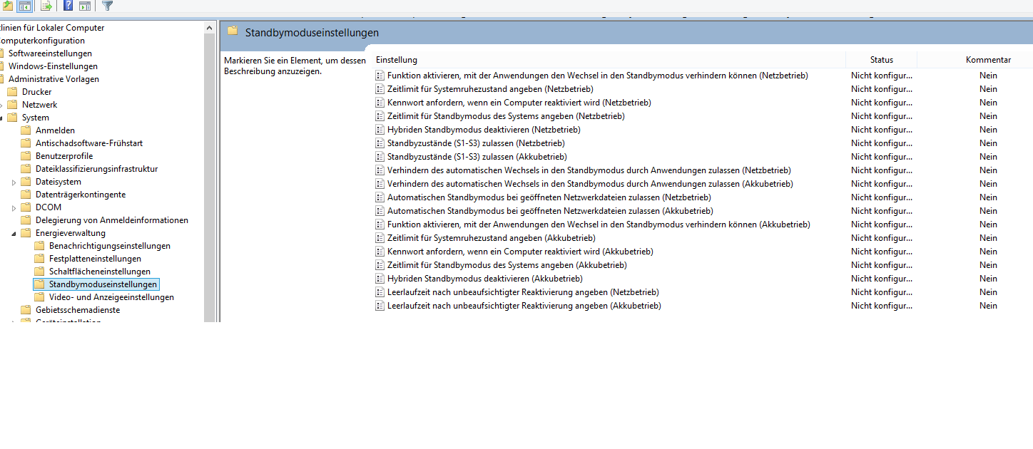Image resolution: width=1033 pixels, height=449 pixels.
Task: Click the Anmelden folder icon
Action: 26,130
